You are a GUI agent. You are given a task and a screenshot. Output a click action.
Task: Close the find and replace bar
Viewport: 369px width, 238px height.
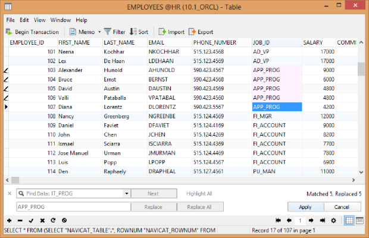pos(10,193)
